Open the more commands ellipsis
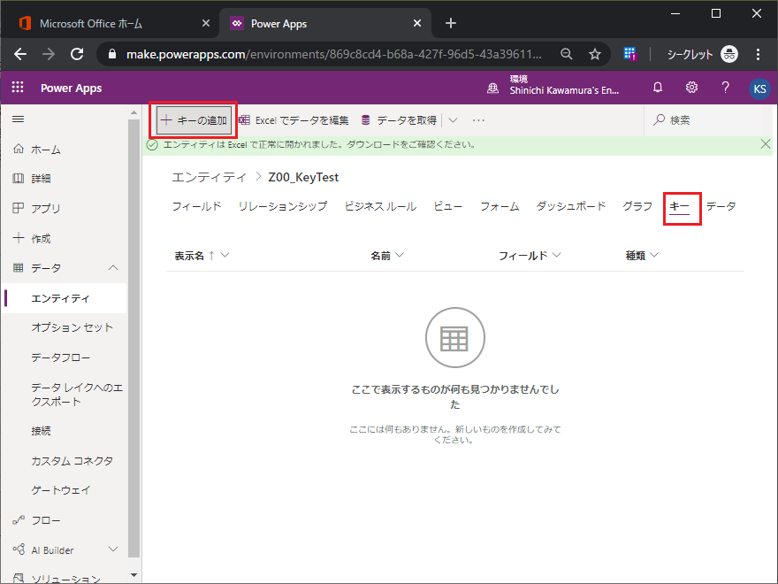This screenshot has height=584, width=778. tap(478, 120)
